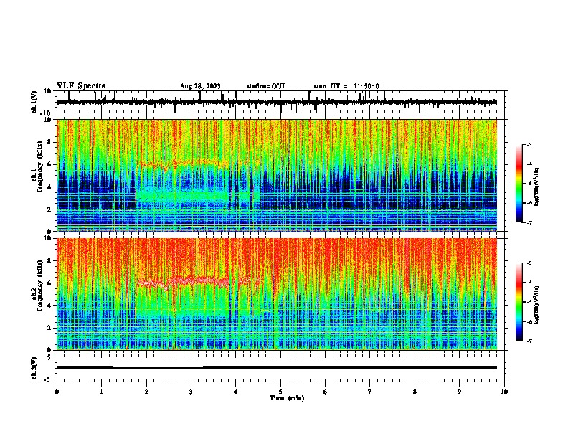568x439 pixels.
Task: Click the 'Time (min)' x-axis label
Action: coord(287,398)
